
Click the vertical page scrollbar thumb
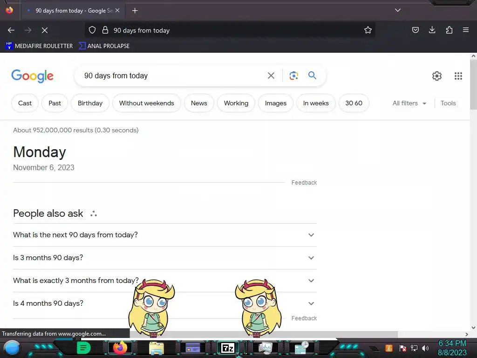tap(473, 85)
